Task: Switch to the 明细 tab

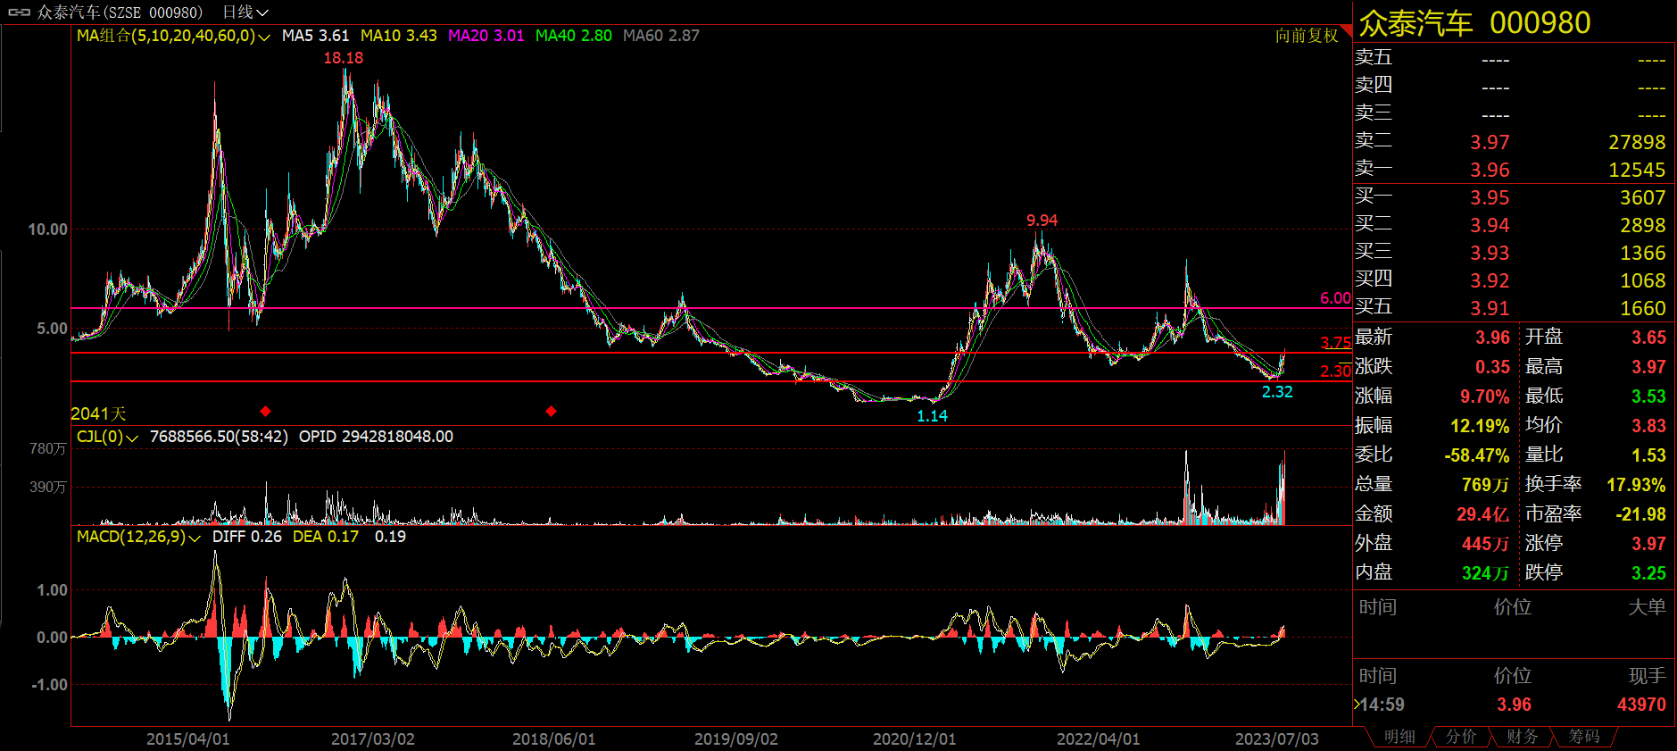Action: [x=1399, y=737]
